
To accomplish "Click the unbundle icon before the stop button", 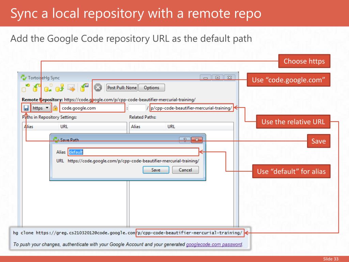I will pos(85,88).
